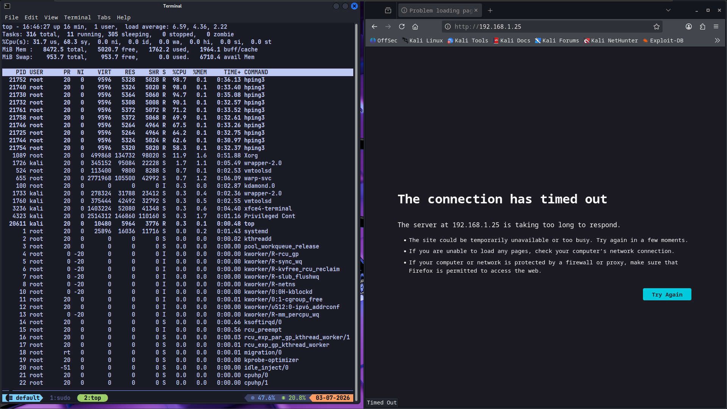
Task: Open terminal Terminal menu
Action: [77, 17]
